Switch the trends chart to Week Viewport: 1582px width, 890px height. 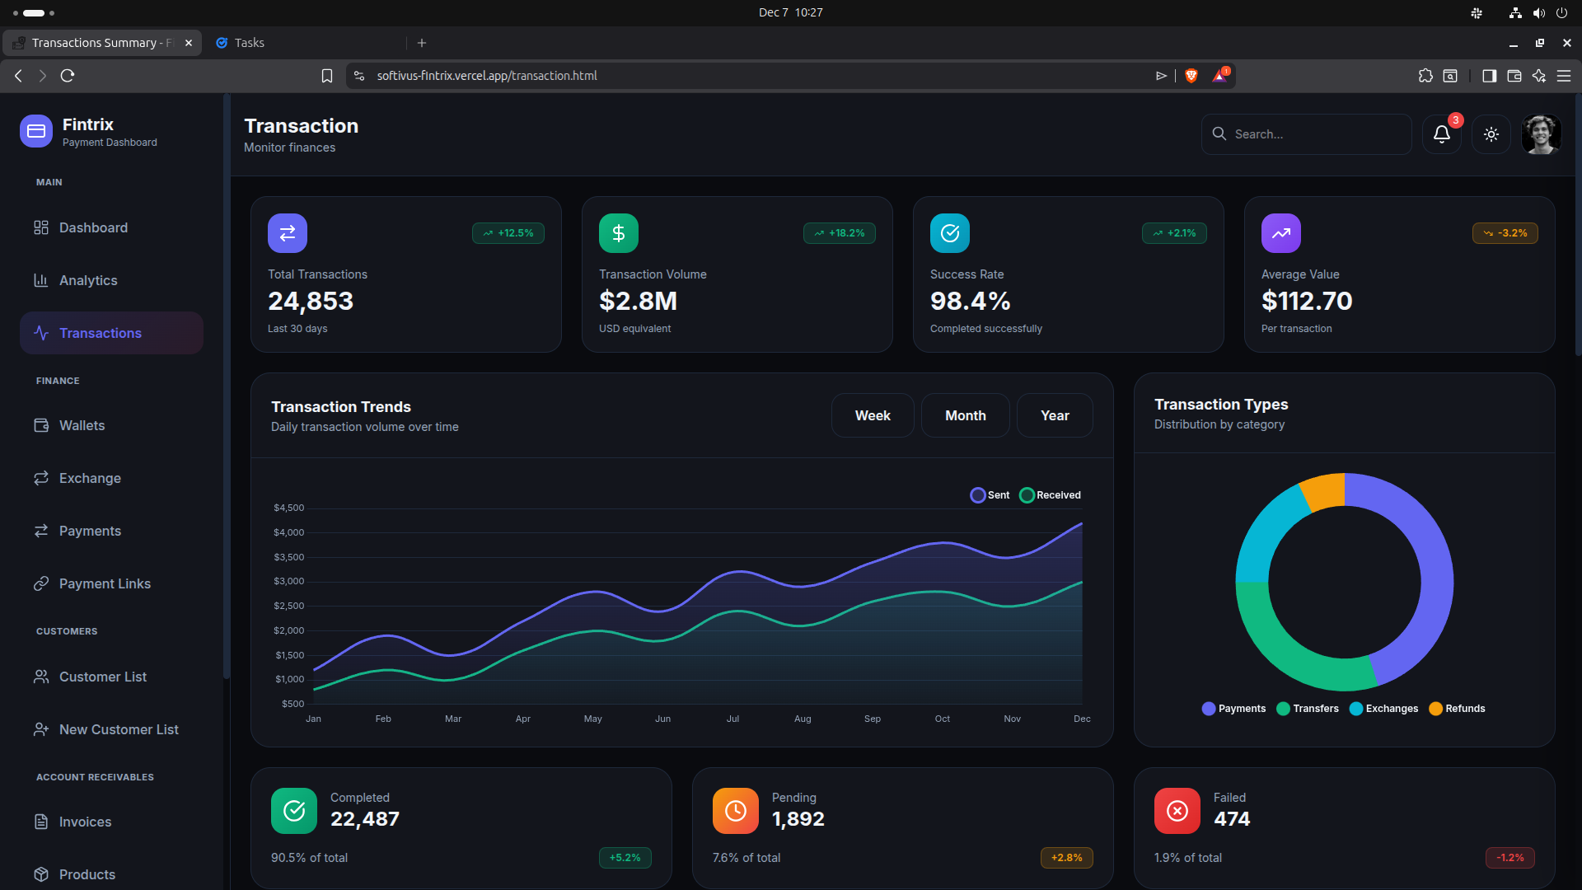[873, 415]
